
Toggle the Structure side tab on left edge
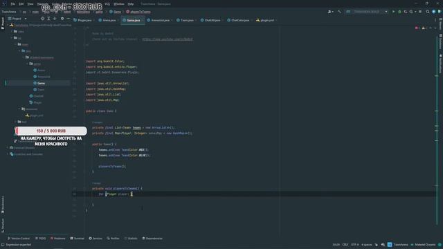pyautogui.click(x=3, y=225)
